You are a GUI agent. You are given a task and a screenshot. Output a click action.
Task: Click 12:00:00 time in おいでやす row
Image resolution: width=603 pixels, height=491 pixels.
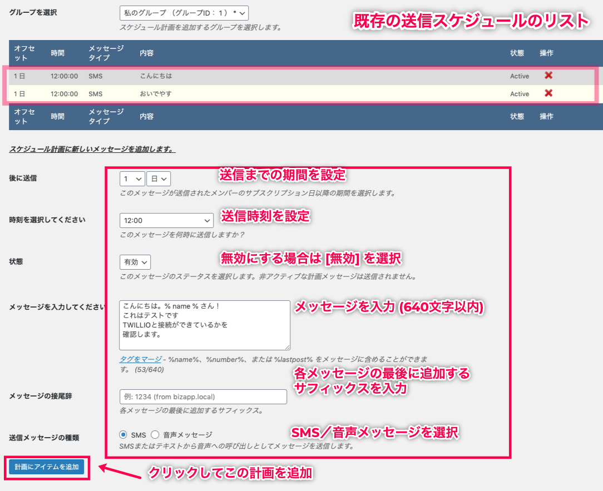(x=64, y=94)
